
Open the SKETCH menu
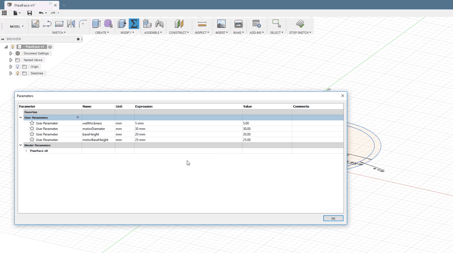[x=59, y=33]
